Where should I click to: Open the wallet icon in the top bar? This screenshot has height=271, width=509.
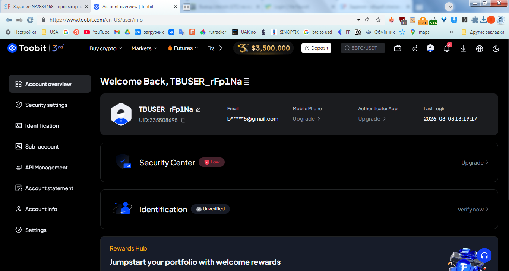pyautogui.click(x=398, y=48)
